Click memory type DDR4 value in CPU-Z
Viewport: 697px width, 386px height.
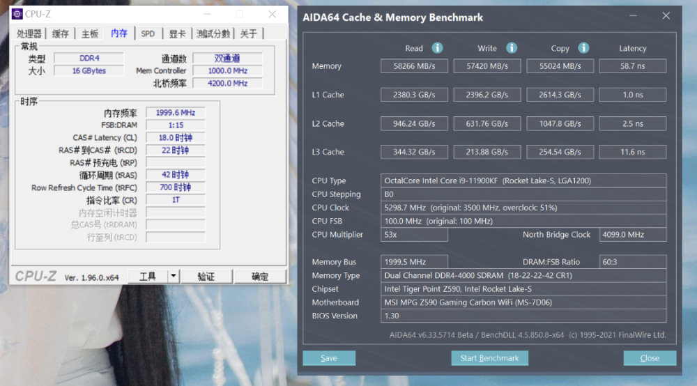[x=89, y=59]
